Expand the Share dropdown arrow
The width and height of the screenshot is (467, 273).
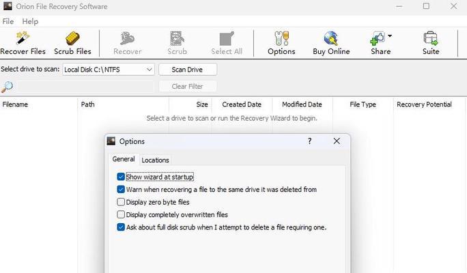point(390,36)
